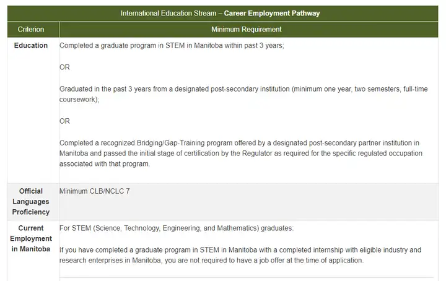The width and height of the screenshot is (446, 281).
Task: Click the horizontal divider below the internship paragraph
Action: (247, 277)
